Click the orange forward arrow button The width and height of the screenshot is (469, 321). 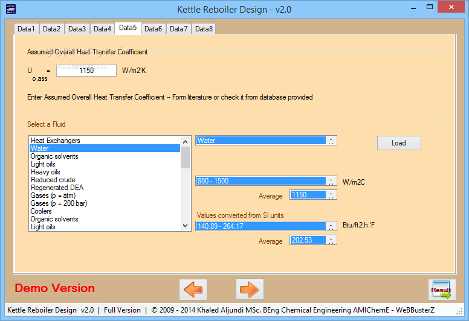click(250, 290)
